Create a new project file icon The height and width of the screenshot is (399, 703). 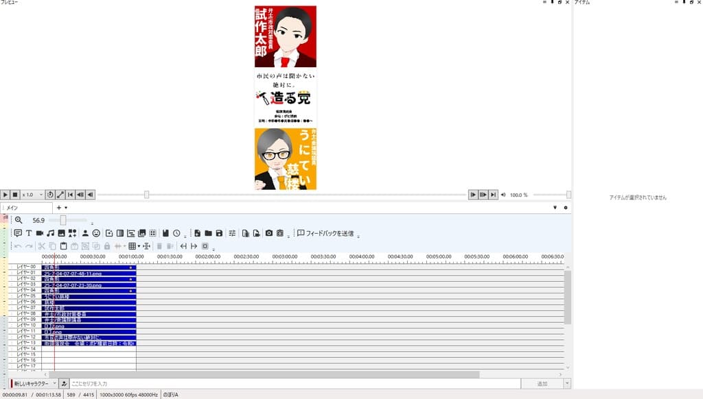[197, 233]
